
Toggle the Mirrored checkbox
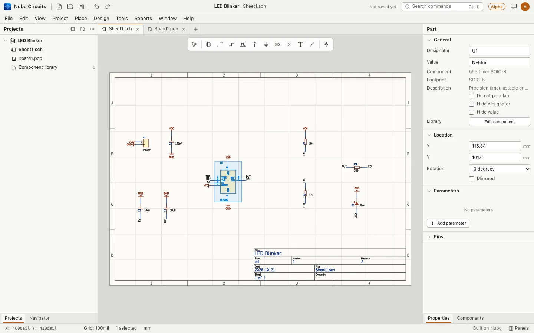coord(472,179)
